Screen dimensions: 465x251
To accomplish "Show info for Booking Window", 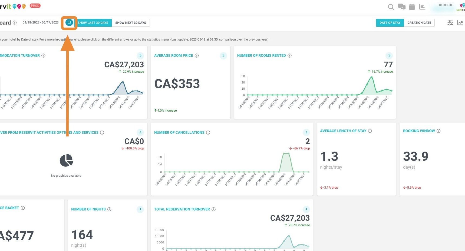I will click(438, 131).
